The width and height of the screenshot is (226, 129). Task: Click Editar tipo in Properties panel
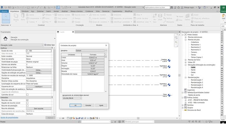click(x=49, y=45)
